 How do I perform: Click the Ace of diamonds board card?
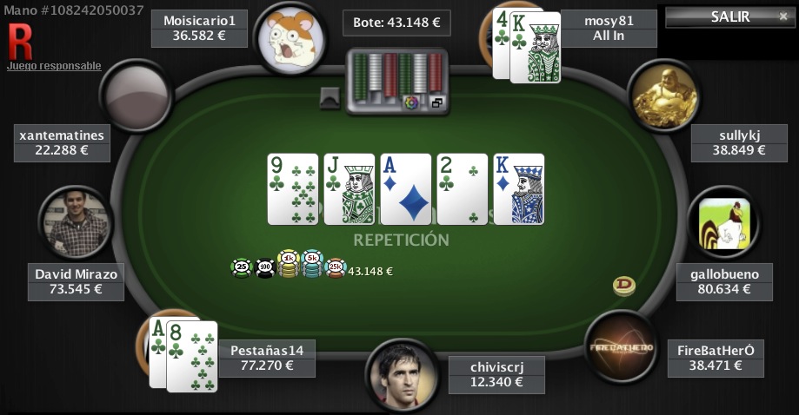pos(406,189)
